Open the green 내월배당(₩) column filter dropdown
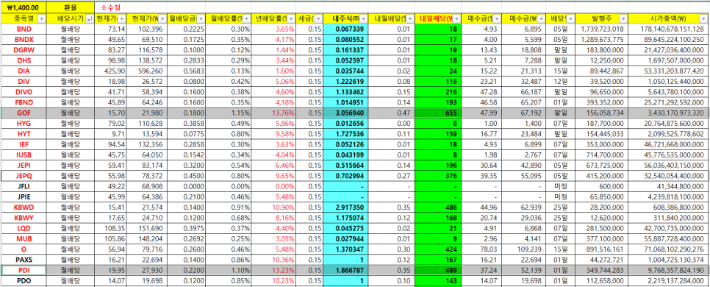Image resolution: width=710 pixels, height=287 pixels. coord(456,18)
